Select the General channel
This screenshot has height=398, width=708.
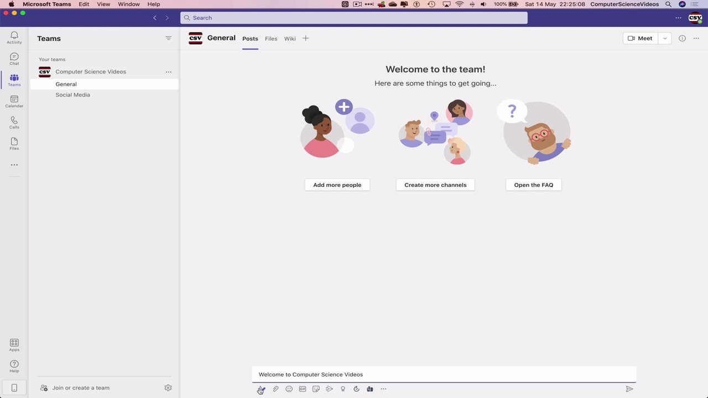105,84
